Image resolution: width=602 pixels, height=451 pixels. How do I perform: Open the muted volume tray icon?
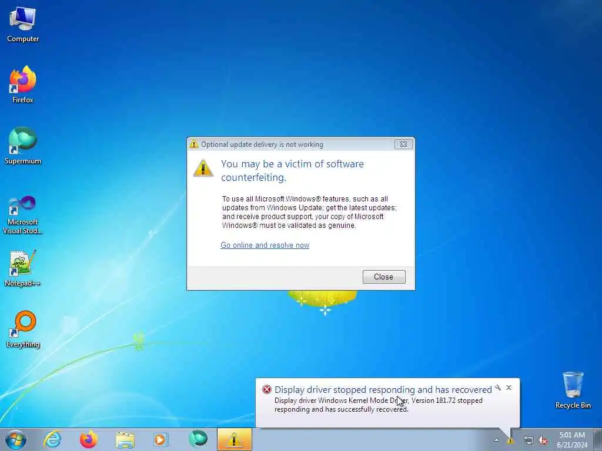point(543,440)
